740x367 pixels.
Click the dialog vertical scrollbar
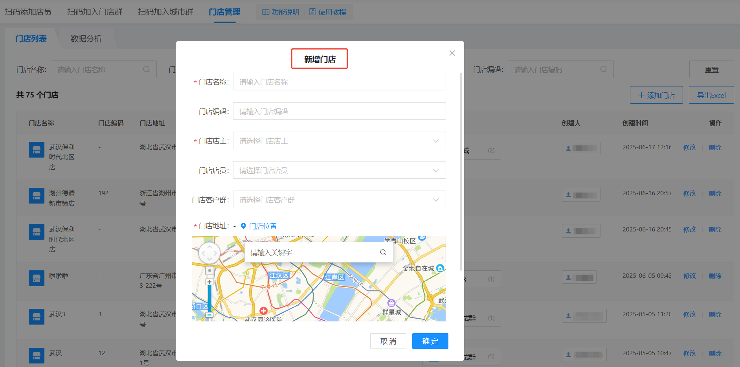pyautogui.click(x=461, y=172)
